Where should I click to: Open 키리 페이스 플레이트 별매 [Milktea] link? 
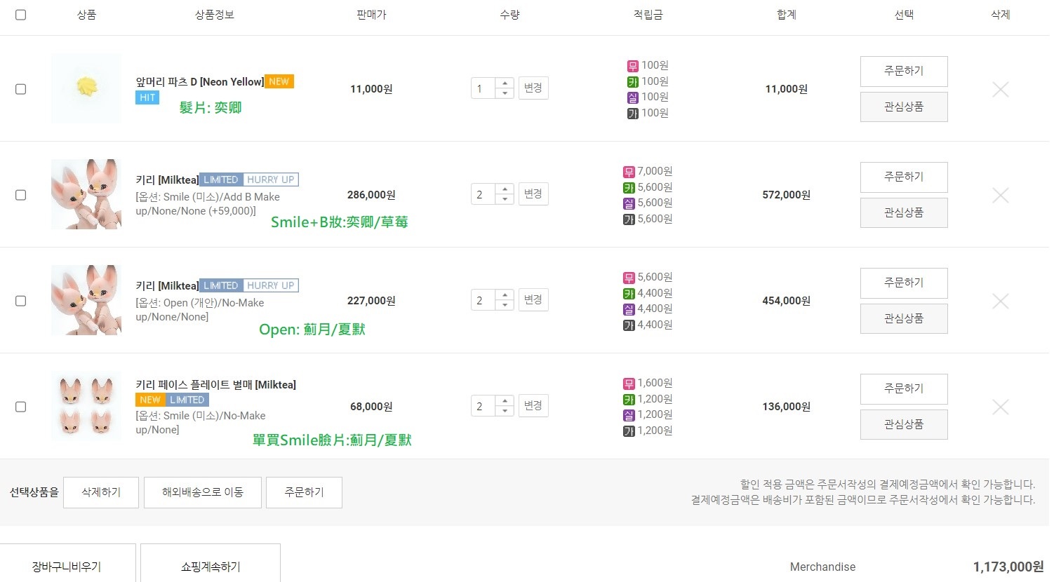click(216, 385)
